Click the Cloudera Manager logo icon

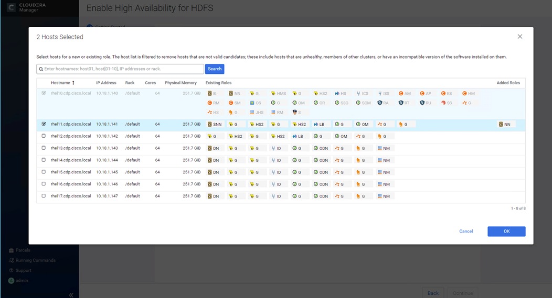11,7
